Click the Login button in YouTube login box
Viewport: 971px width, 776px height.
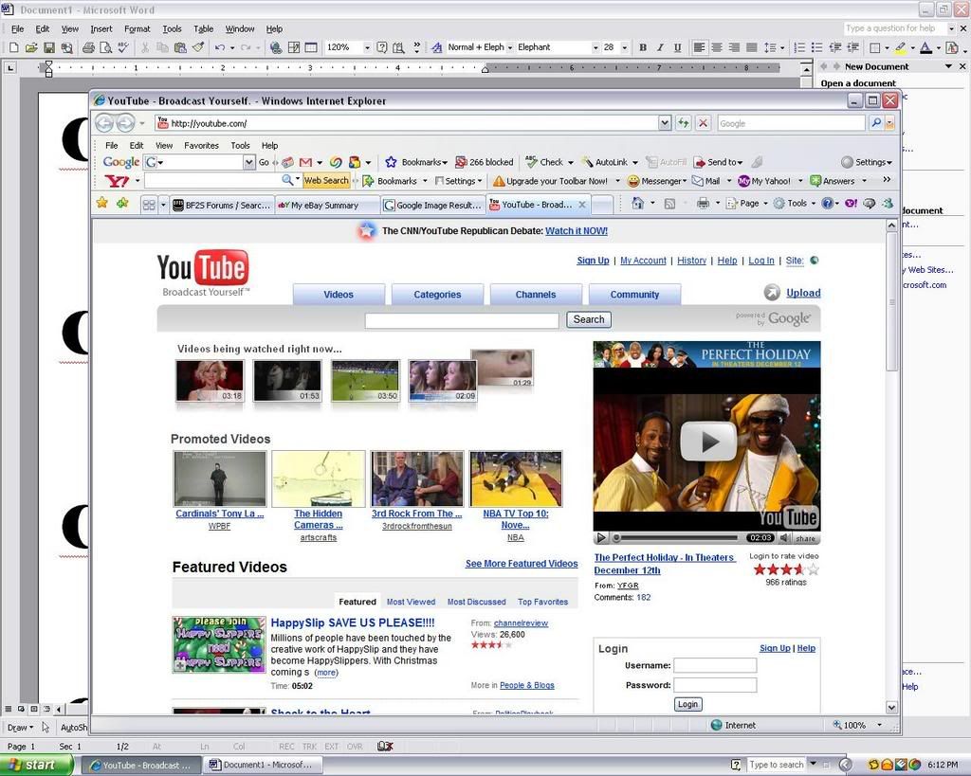tap(687, 704)
